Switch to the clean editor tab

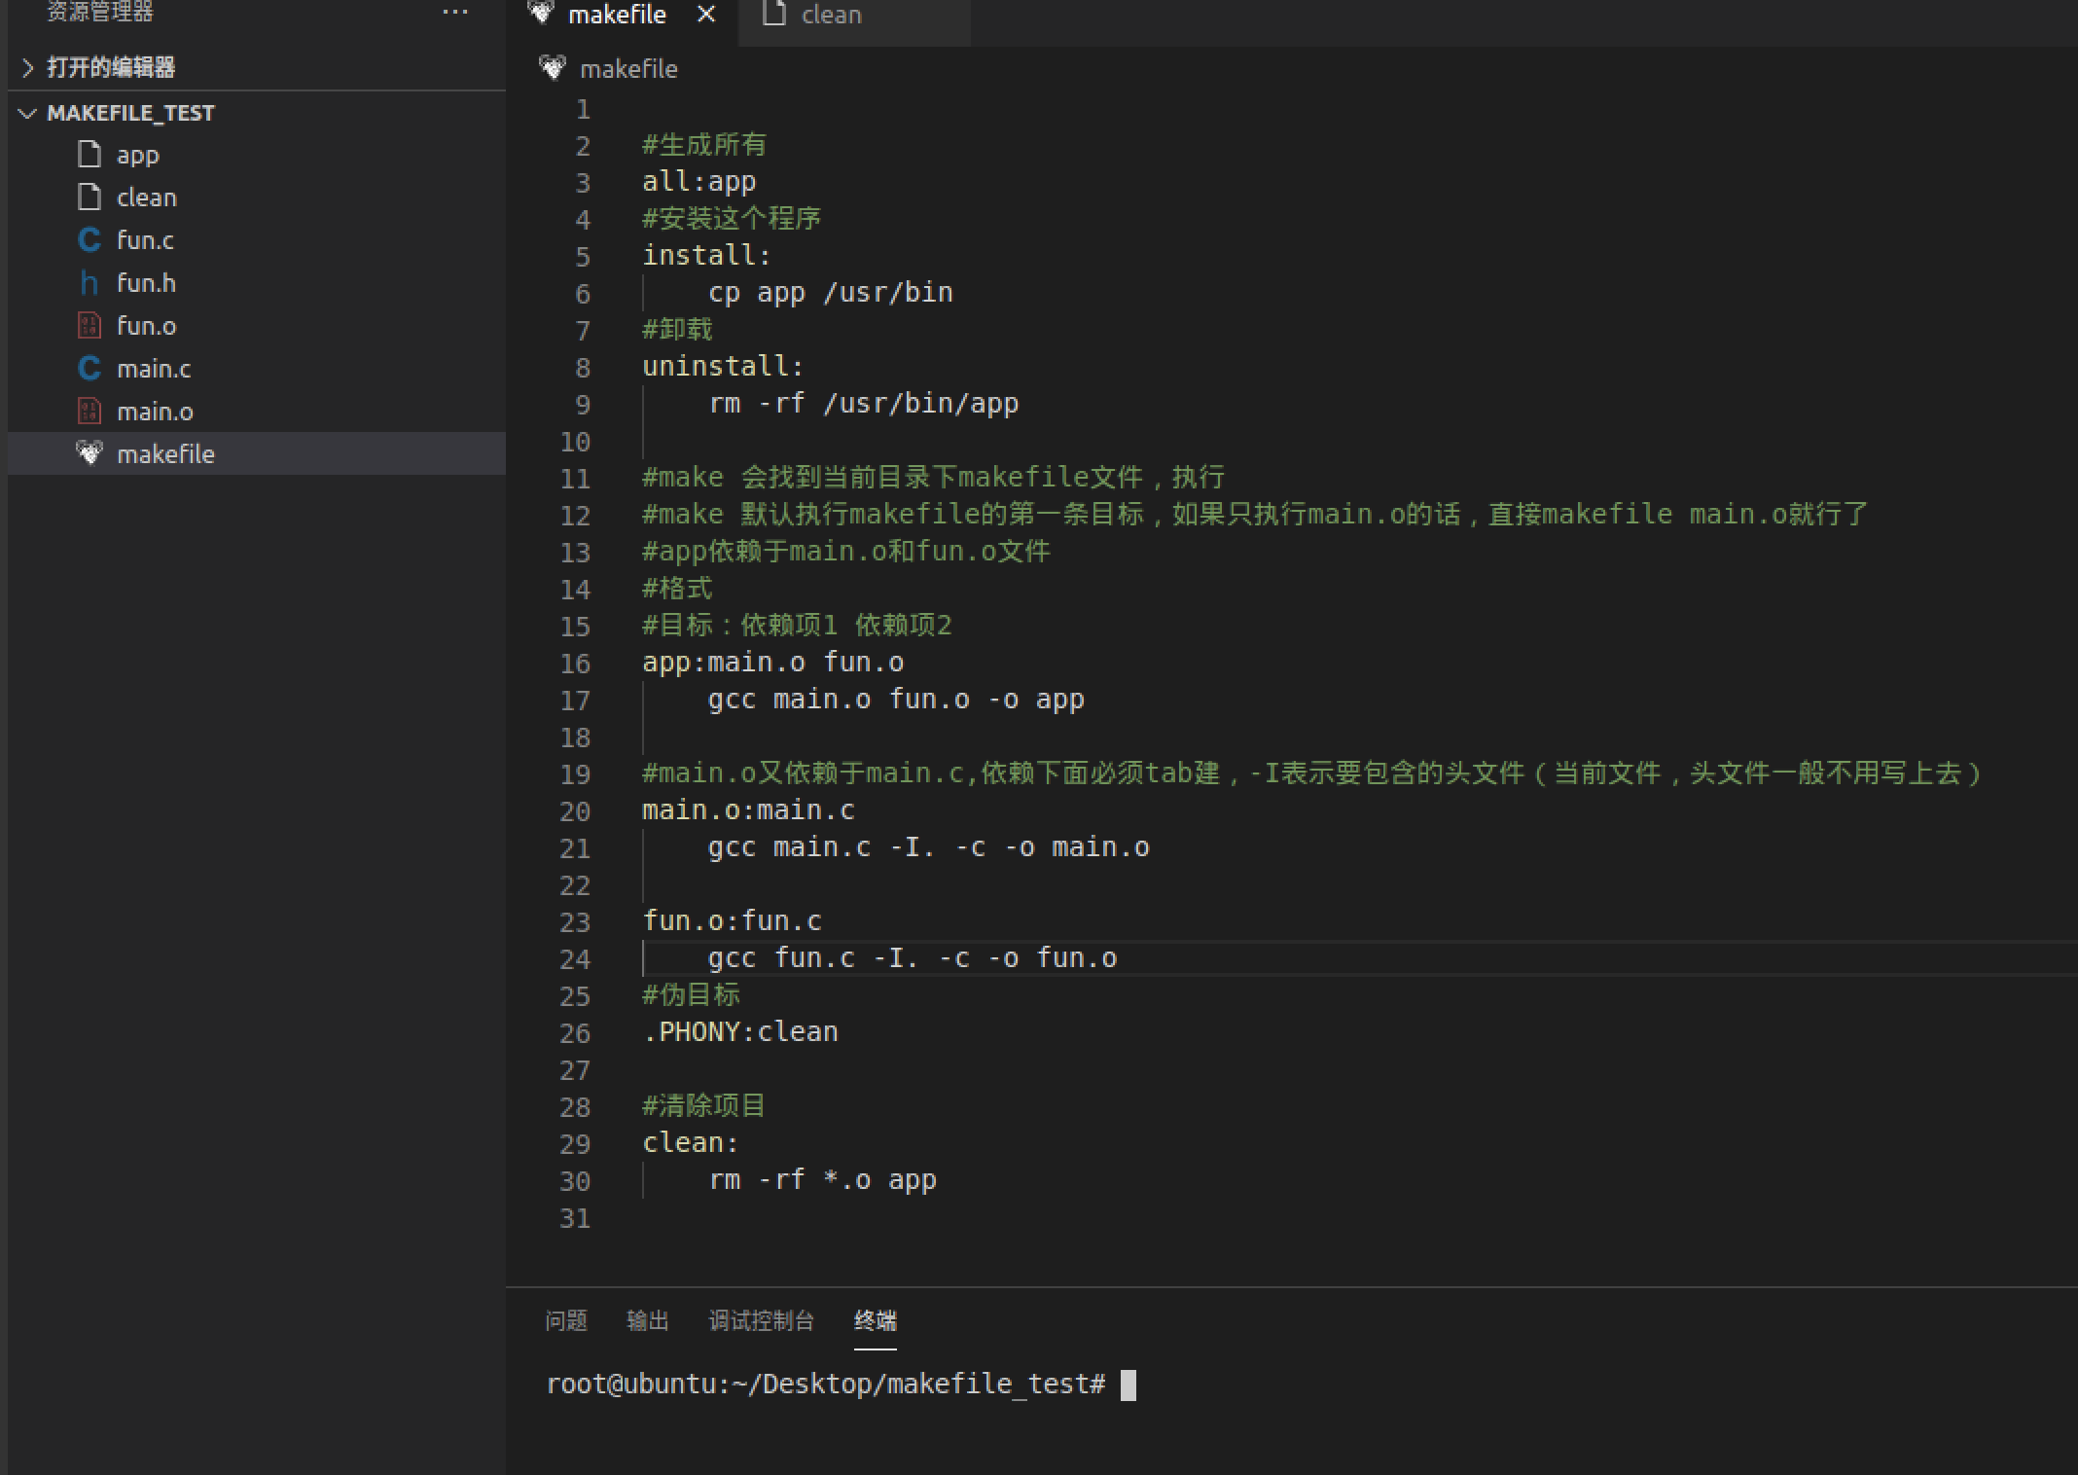[x=830, y=15]
